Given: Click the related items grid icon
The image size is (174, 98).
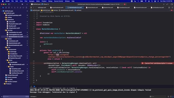Looking at the screenshot, I should pos(31,8).
